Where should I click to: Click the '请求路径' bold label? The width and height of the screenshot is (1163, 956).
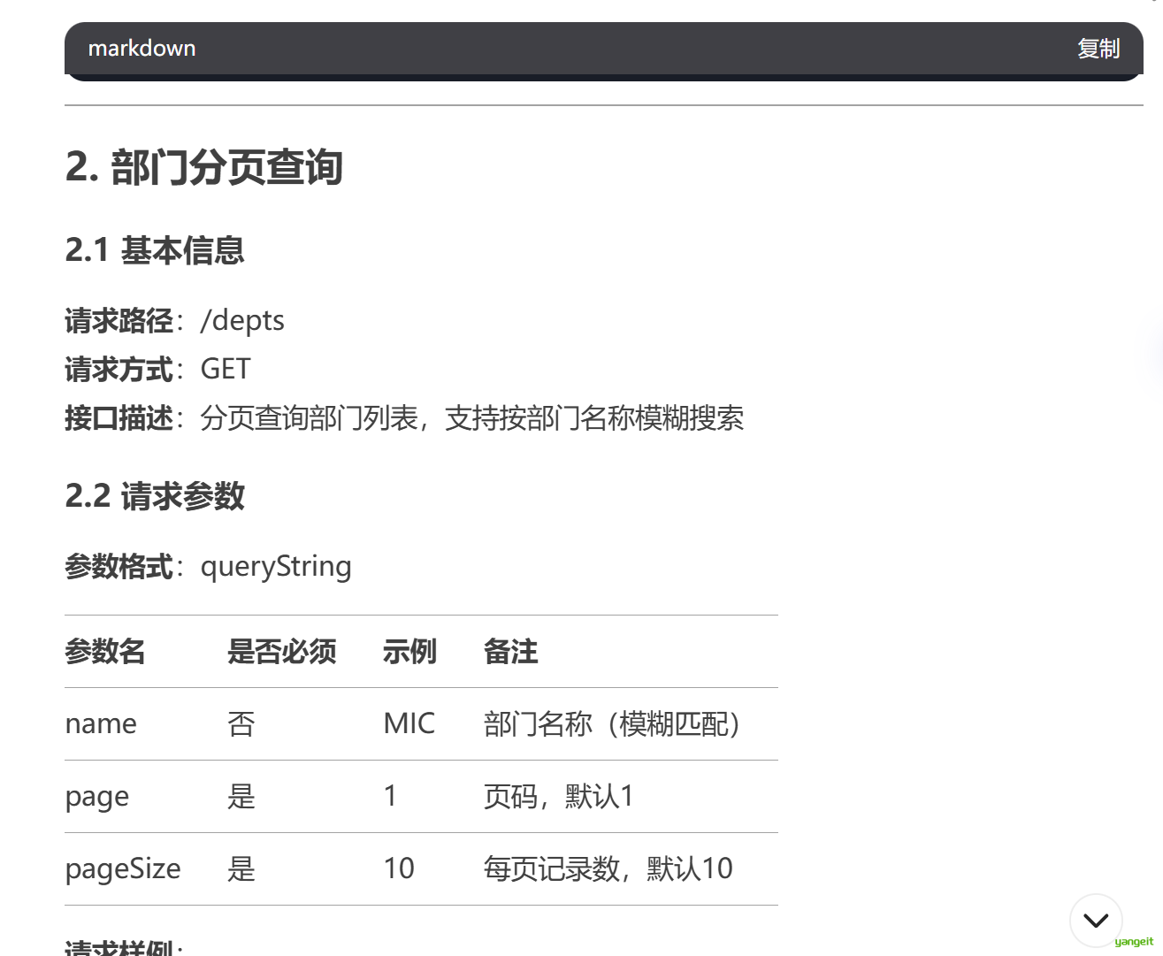119,320
